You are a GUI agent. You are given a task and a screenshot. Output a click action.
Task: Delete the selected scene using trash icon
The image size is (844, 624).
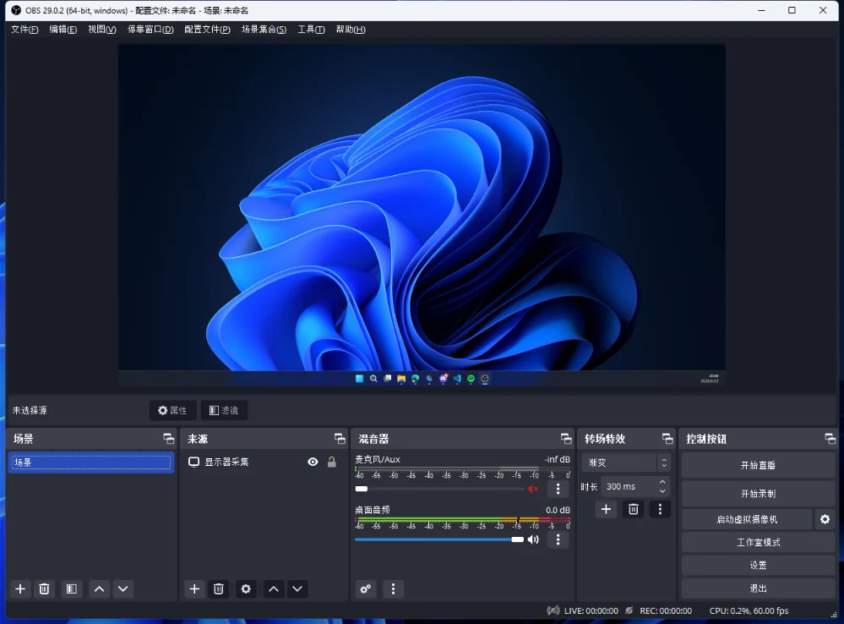45,589
